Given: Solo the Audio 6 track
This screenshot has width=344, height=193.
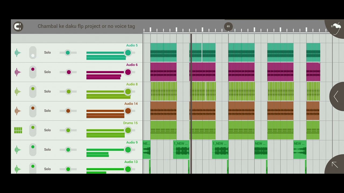Looking at the screenshot, I should tap(48, 72).
